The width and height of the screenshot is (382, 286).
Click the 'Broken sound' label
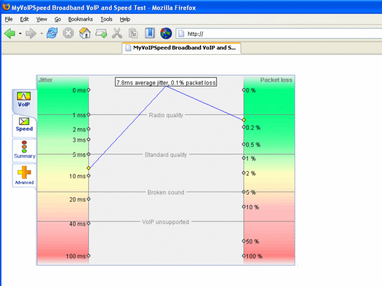(166, 192)
